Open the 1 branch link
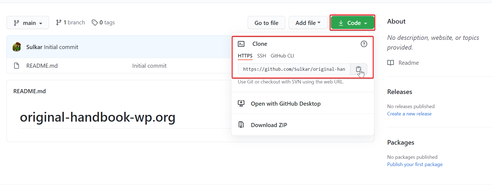Image resolution: width=492 pixels, height=188 pixels. (71, 22)
